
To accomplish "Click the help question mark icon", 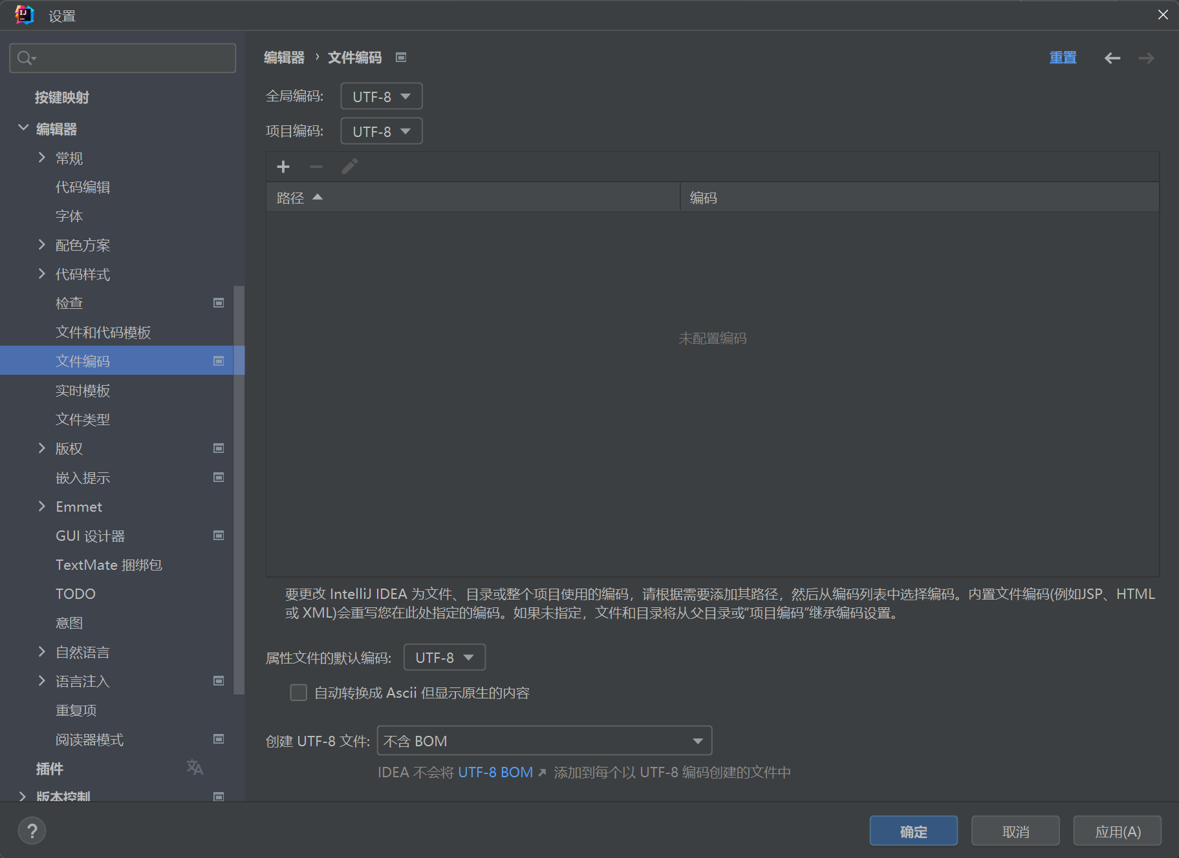I will coord(32,831).
